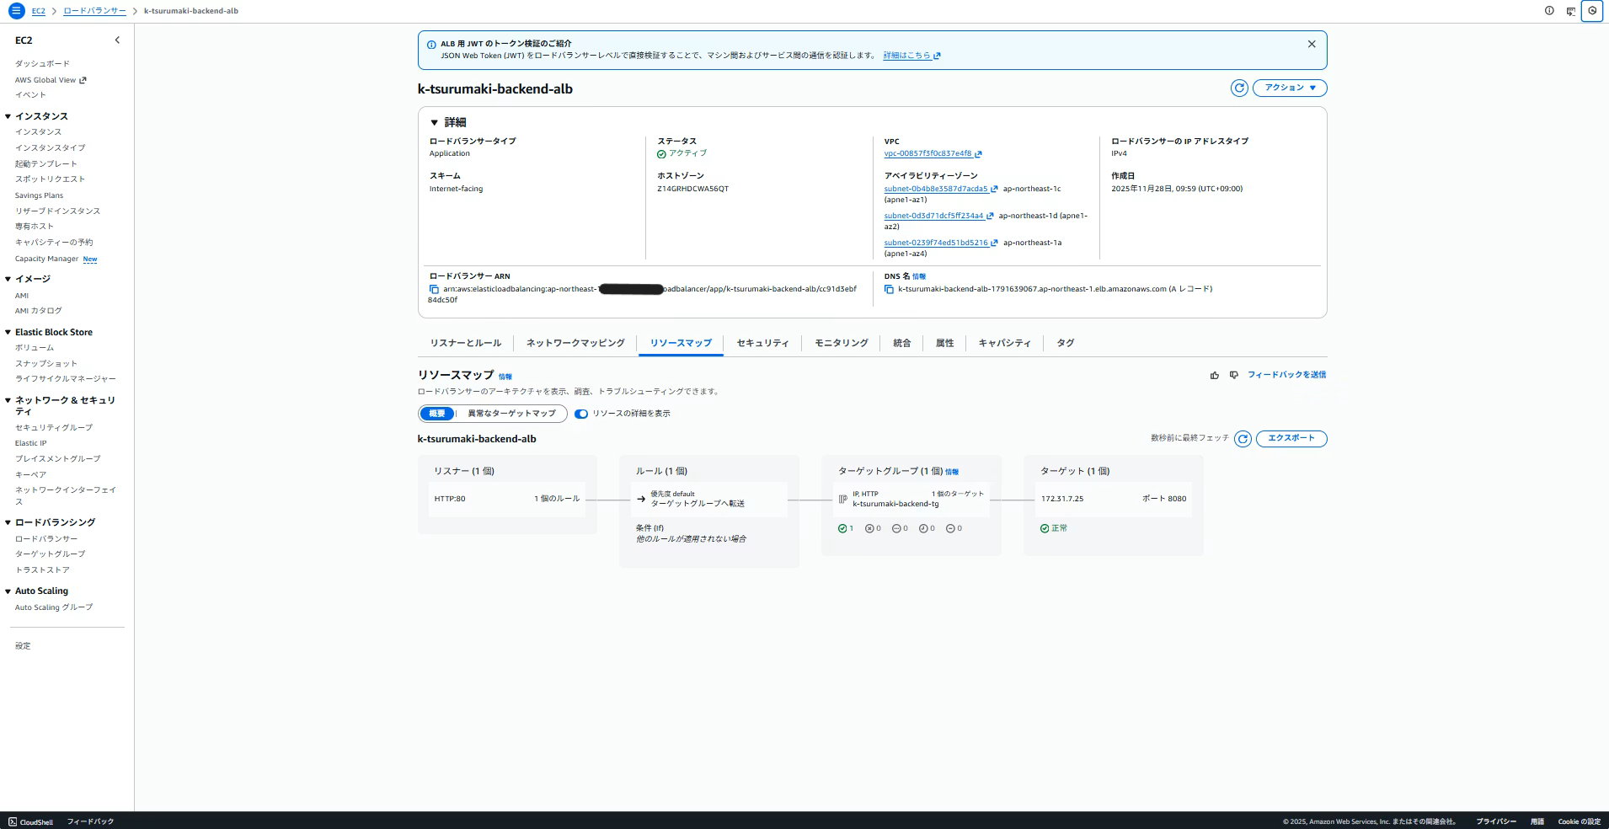Copy the load balancer ARN

click(x=434, y=289)
